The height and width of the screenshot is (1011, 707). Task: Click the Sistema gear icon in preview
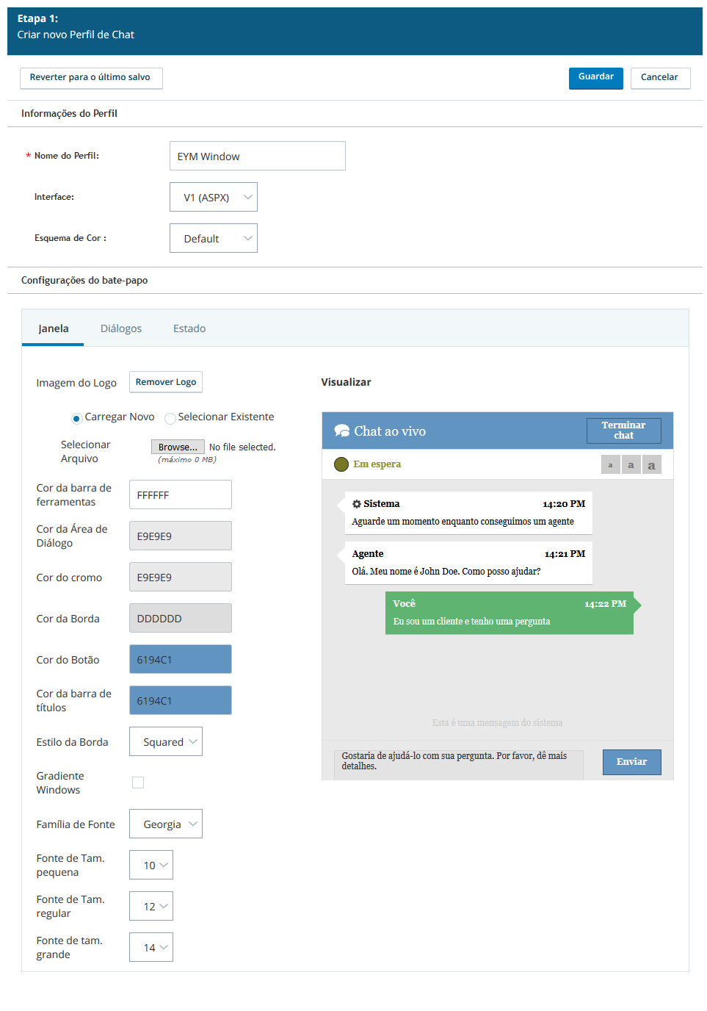(x=357, y=504)
